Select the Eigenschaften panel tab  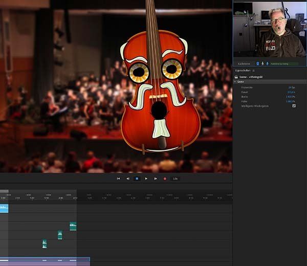[243, 70]
